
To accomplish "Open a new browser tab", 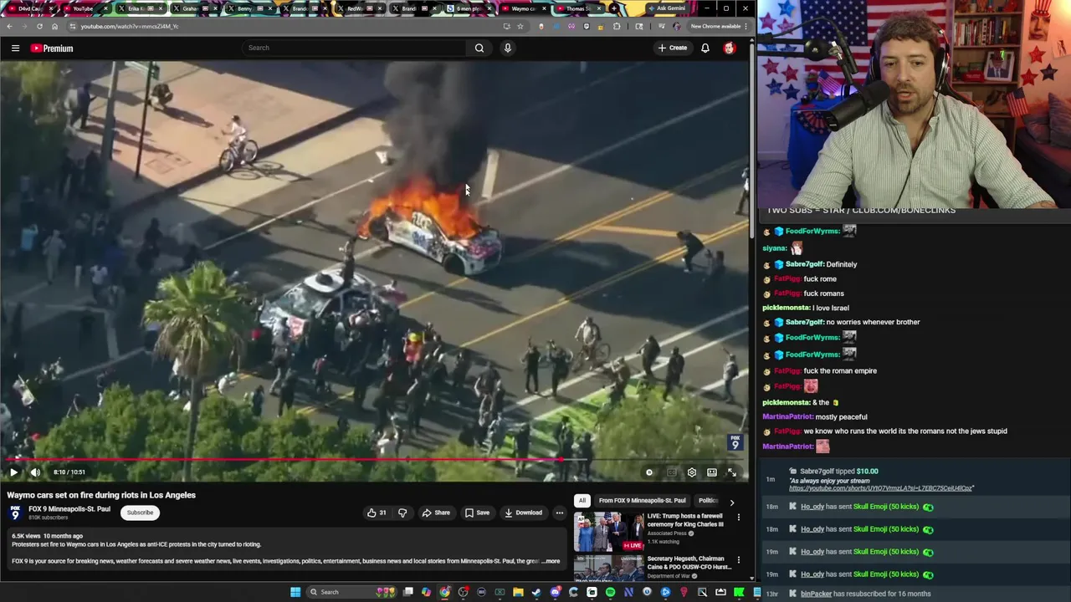I will point(613,8).
